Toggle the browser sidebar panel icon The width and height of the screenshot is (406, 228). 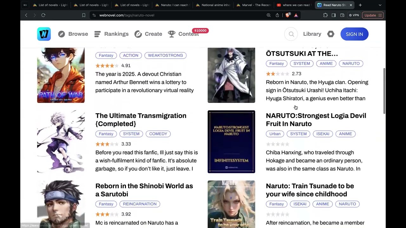[x=334, y=15]
